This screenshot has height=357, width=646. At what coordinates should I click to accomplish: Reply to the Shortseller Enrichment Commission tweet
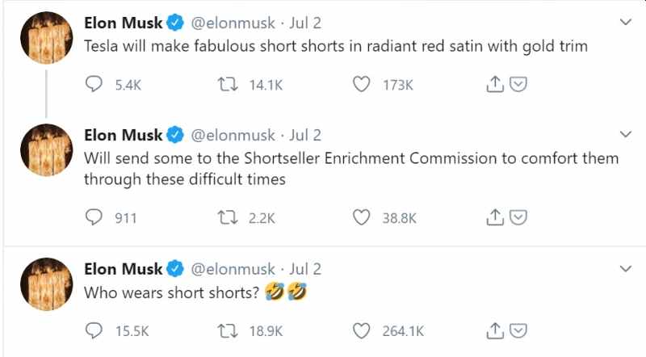[95, 216]
